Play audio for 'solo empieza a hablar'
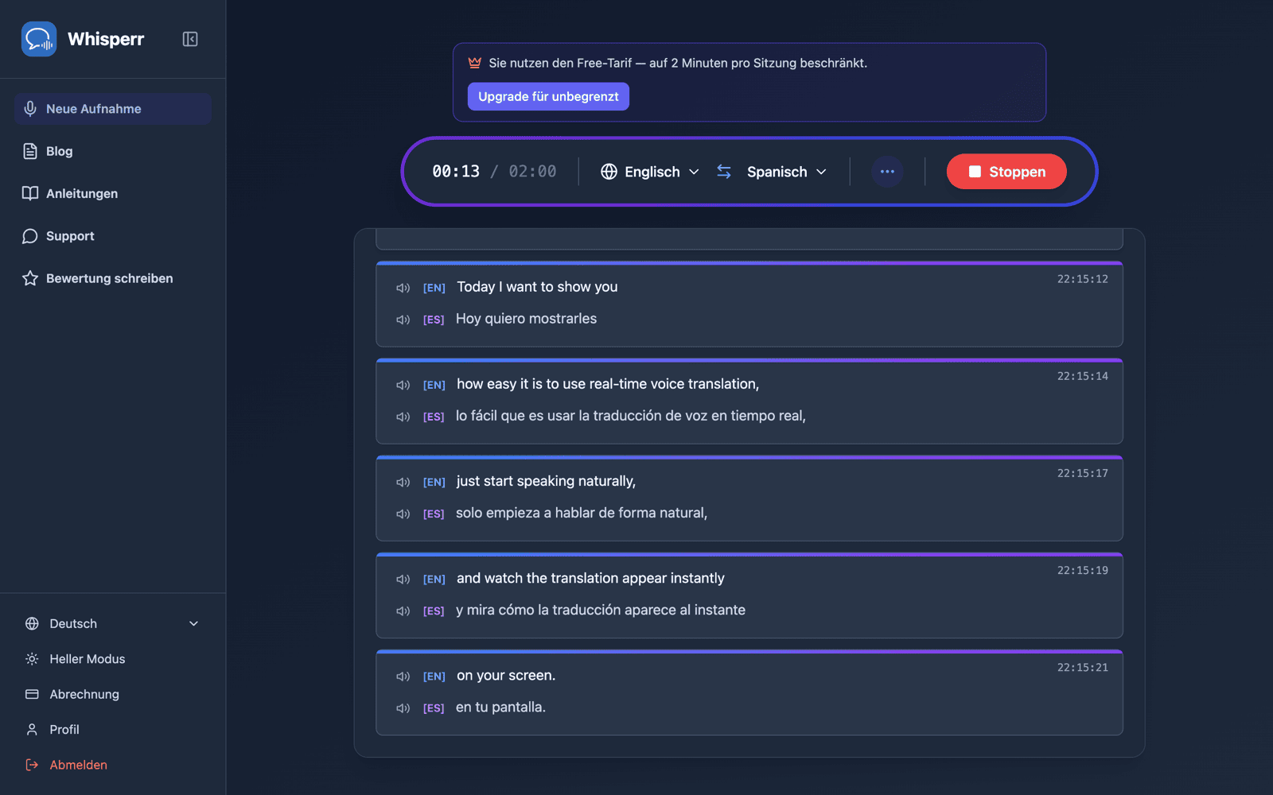 coord(403,514)
